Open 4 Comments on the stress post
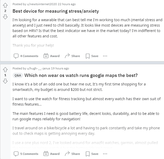This screenshot has height=159, width=164. tap(26, 56)
